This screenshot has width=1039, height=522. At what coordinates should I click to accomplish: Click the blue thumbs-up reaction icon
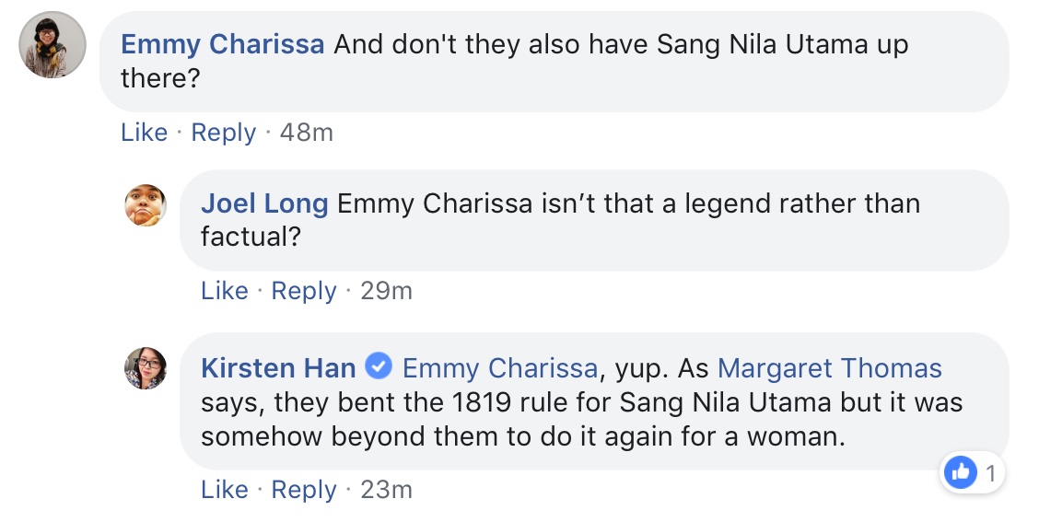pos(960,473)
